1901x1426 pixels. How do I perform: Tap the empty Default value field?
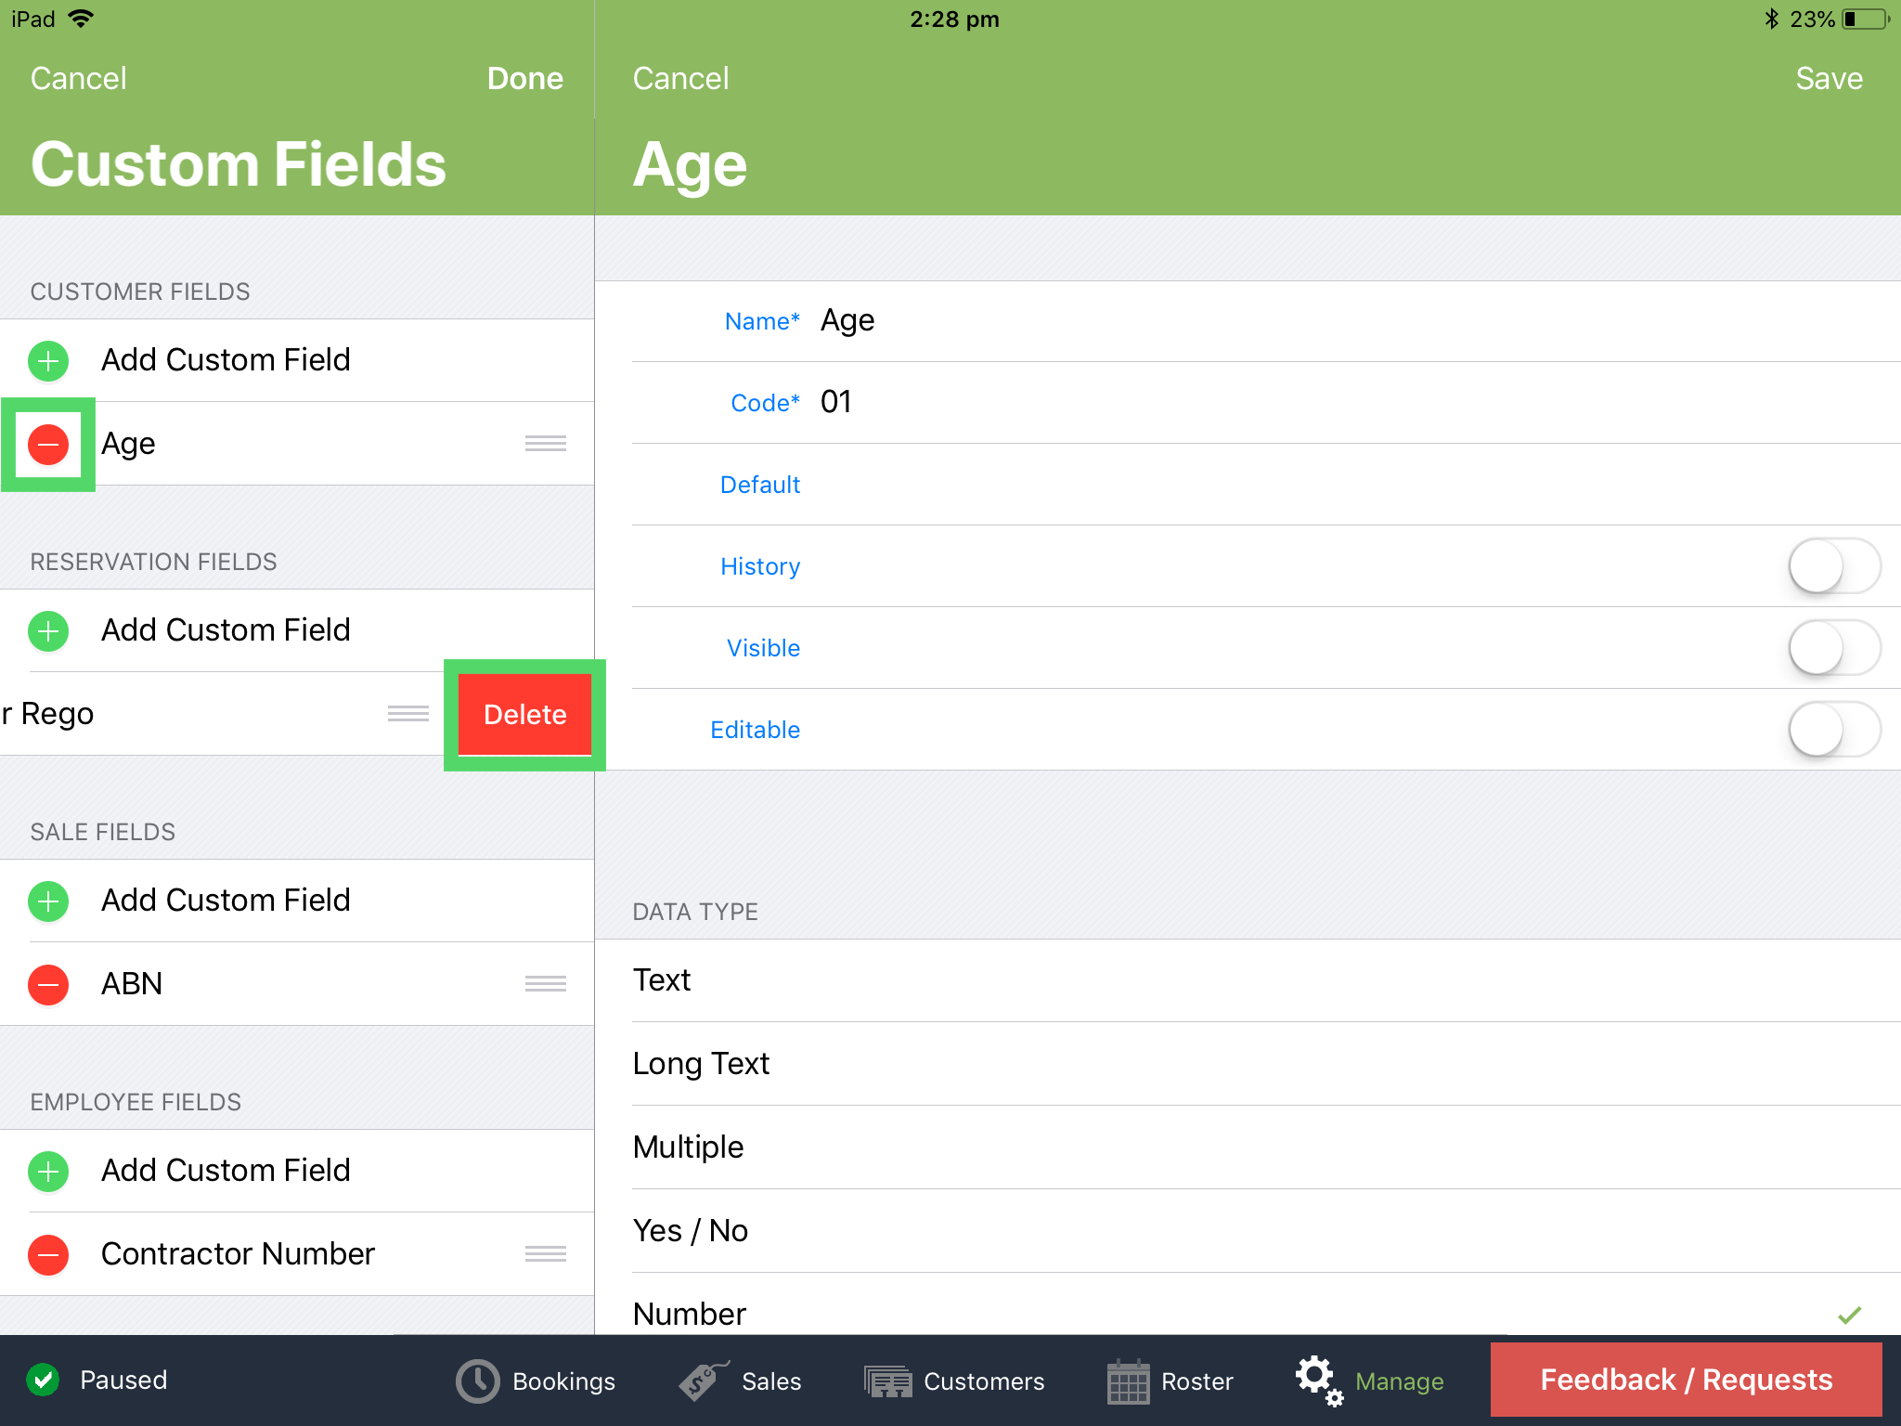(1351, 485)
